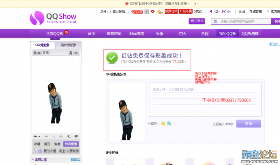Click the 赠送 button
This screenshot has width=280, height=165.
(47, 144)
